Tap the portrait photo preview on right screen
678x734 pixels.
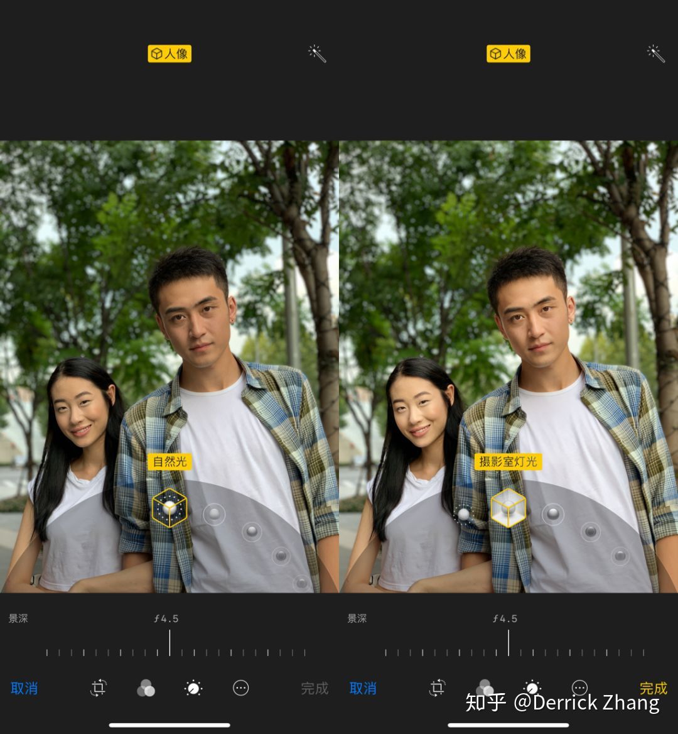(508, 366)
